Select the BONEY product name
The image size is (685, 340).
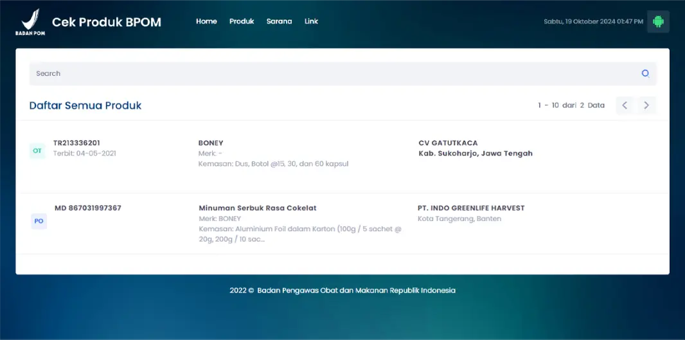(x=211, y=143)
